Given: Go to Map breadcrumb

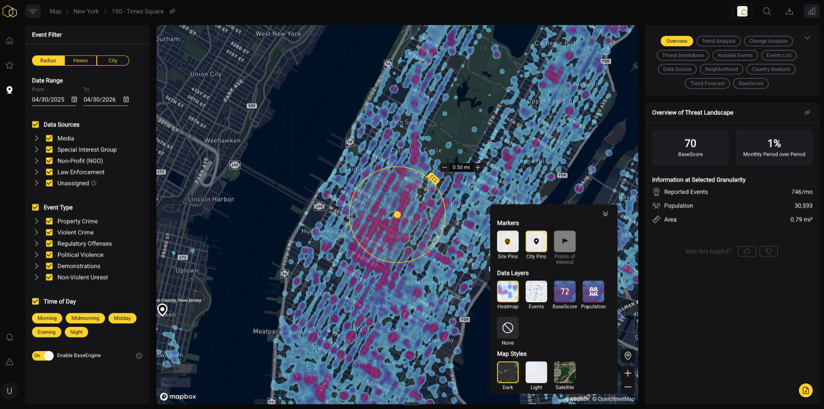Looking at the screenshot, I should coord(56,11).
